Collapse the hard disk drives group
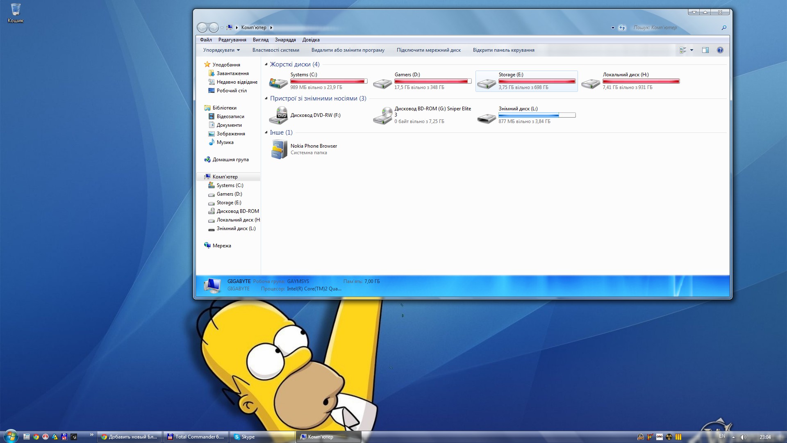 tap(266, 64)
